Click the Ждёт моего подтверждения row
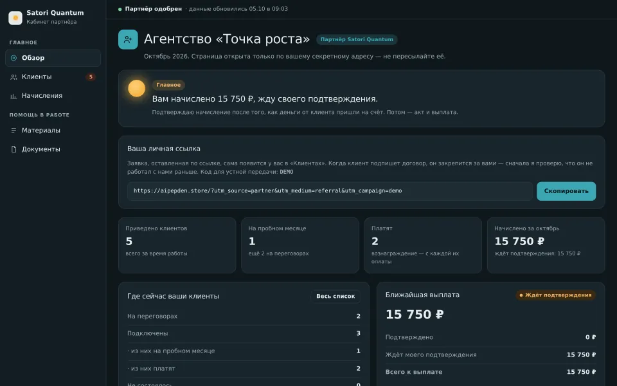This screenshot has width=617, height=386. coord(490,355)
